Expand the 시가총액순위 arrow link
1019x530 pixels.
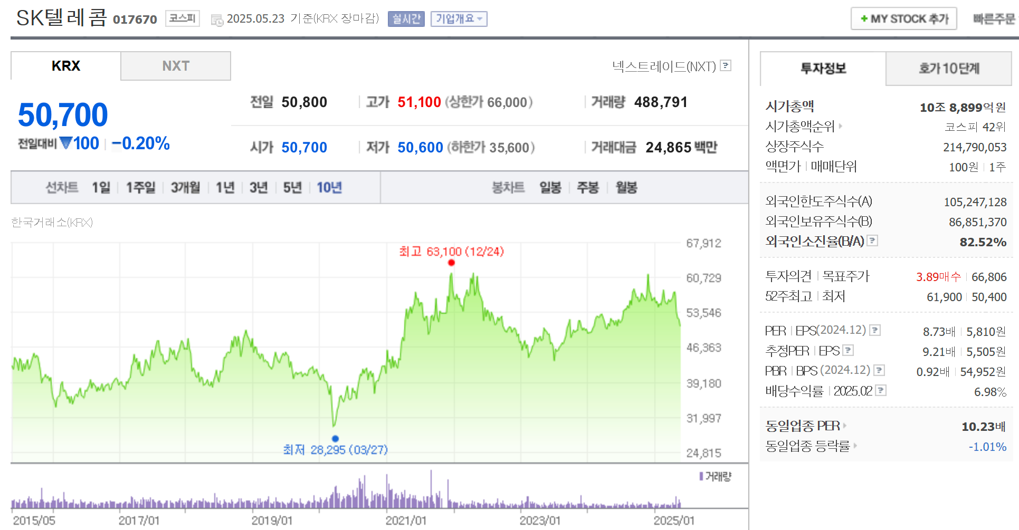tap(841, 126)
